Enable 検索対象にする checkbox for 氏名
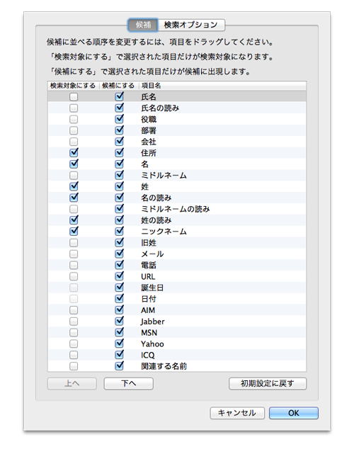Screen dimensions: 354x466 click(x=74, y=96)
